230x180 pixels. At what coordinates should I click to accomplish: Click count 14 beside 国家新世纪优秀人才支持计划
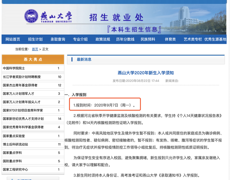pyautogui.click(x=60, y=119)
